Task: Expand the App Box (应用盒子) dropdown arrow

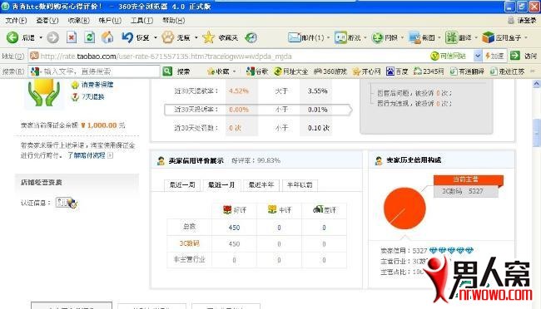Action: [x=526, y=37]
